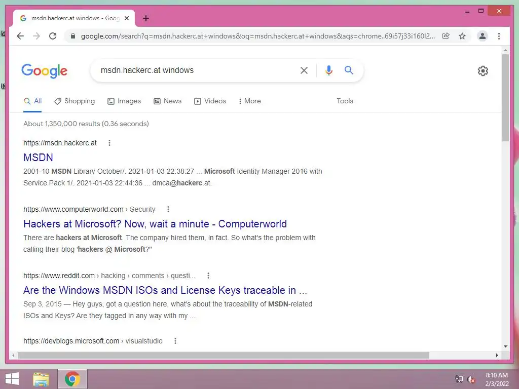Image resolution: width=519 pixels, height=389 pixels.
Task: Maximize the Chrome window
Action: (x=481, y=11)
